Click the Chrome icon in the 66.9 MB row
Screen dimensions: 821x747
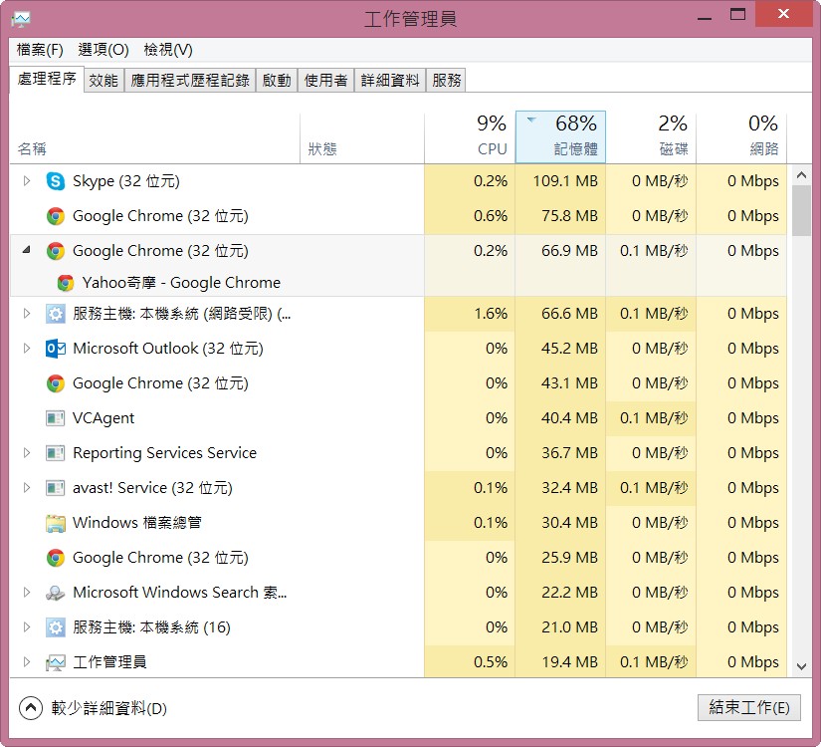(x=56, y=251)
